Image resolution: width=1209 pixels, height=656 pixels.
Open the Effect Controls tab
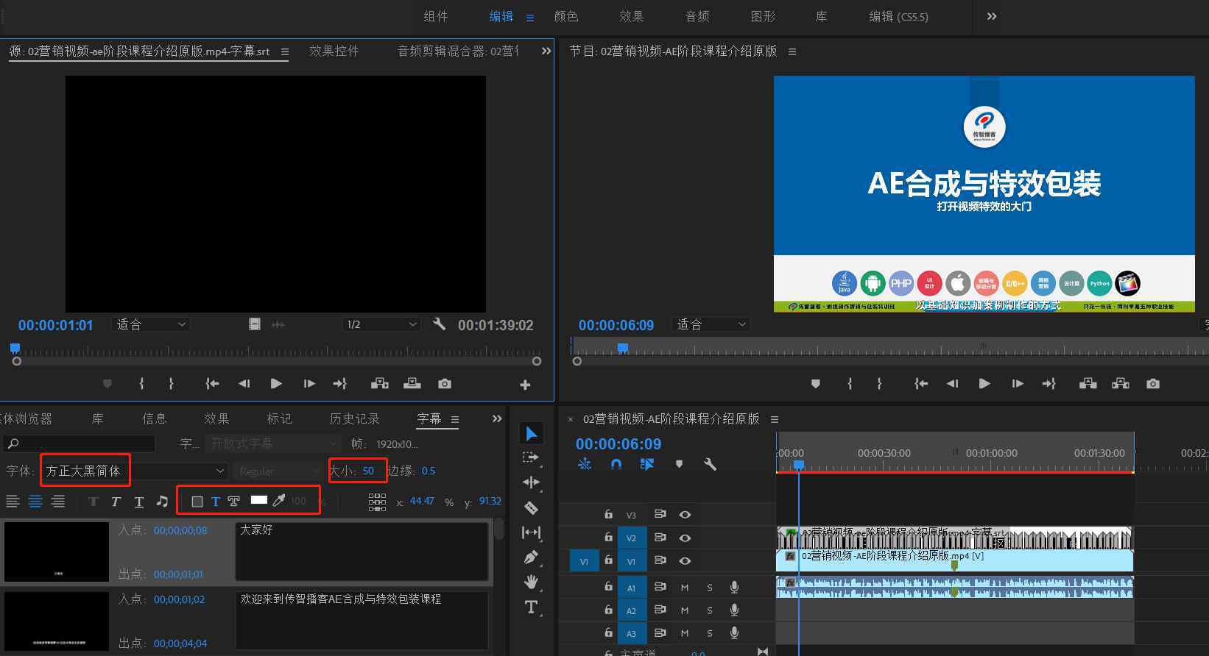pyautogui.click(x=334, y=51)
